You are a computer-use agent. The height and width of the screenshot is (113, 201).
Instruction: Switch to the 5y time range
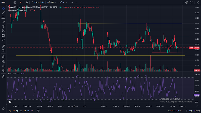(x=10, y=110)
